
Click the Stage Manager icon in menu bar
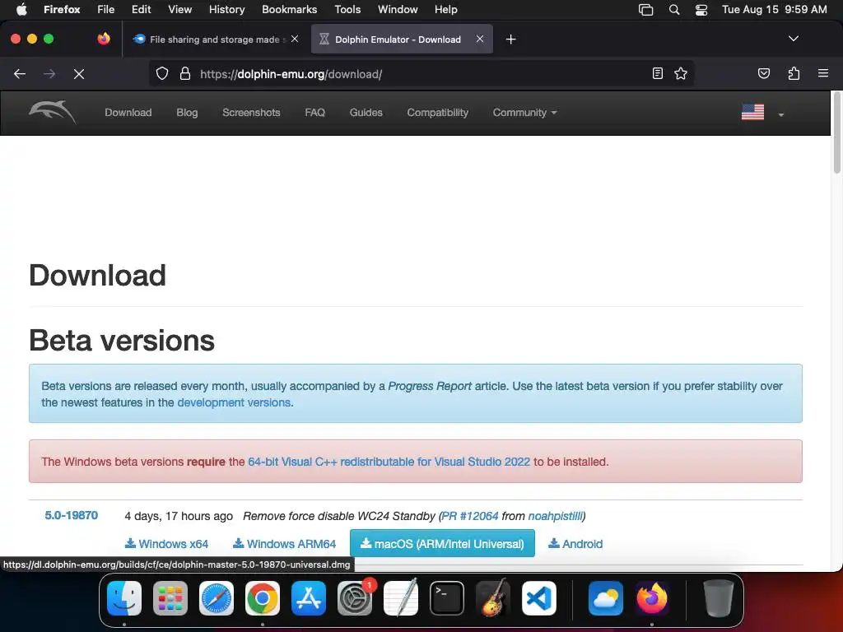point(645,9)
